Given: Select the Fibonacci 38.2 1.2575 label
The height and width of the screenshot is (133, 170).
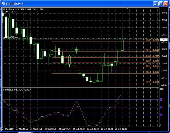Looking at the screenshot, I should pos(152,66).
